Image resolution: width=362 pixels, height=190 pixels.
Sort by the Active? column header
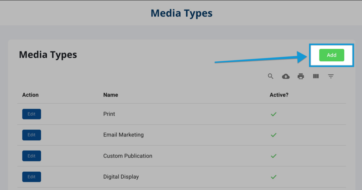point(279,95)
